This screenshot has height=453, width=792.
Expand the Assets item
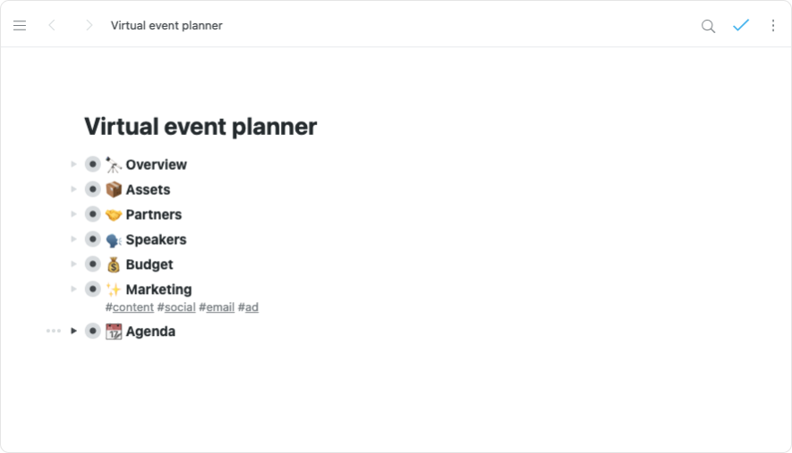74,189
